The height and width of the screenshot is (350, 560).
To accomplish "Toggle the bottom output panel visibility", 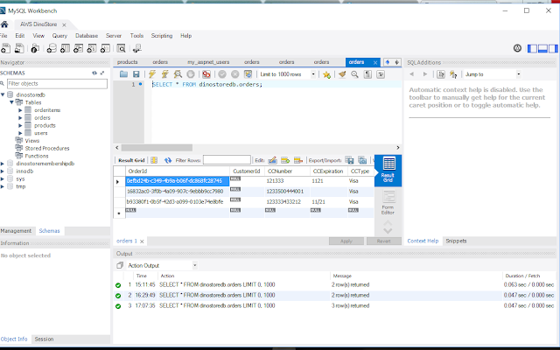I will 542,48.
